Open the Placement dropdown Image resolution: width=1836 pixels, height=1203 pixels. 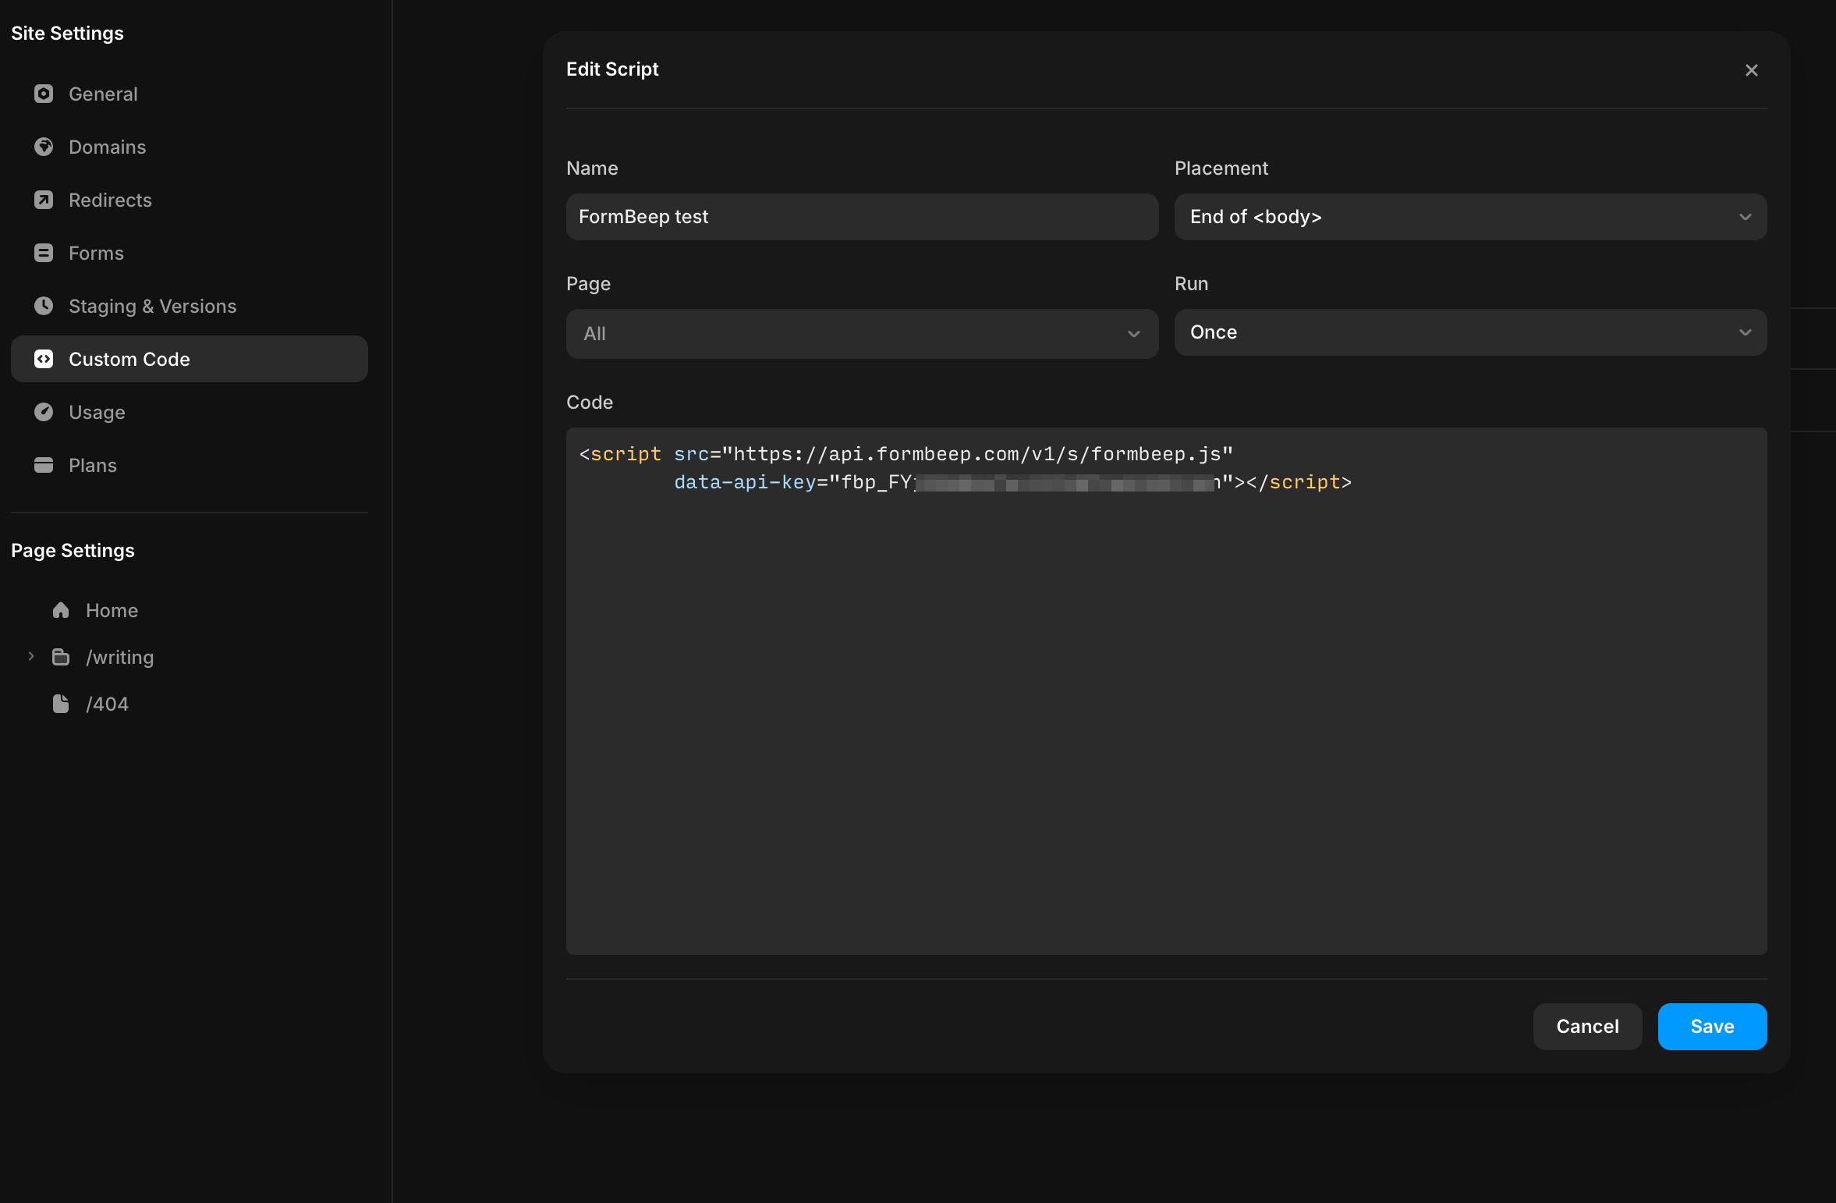click(1469, 217)
